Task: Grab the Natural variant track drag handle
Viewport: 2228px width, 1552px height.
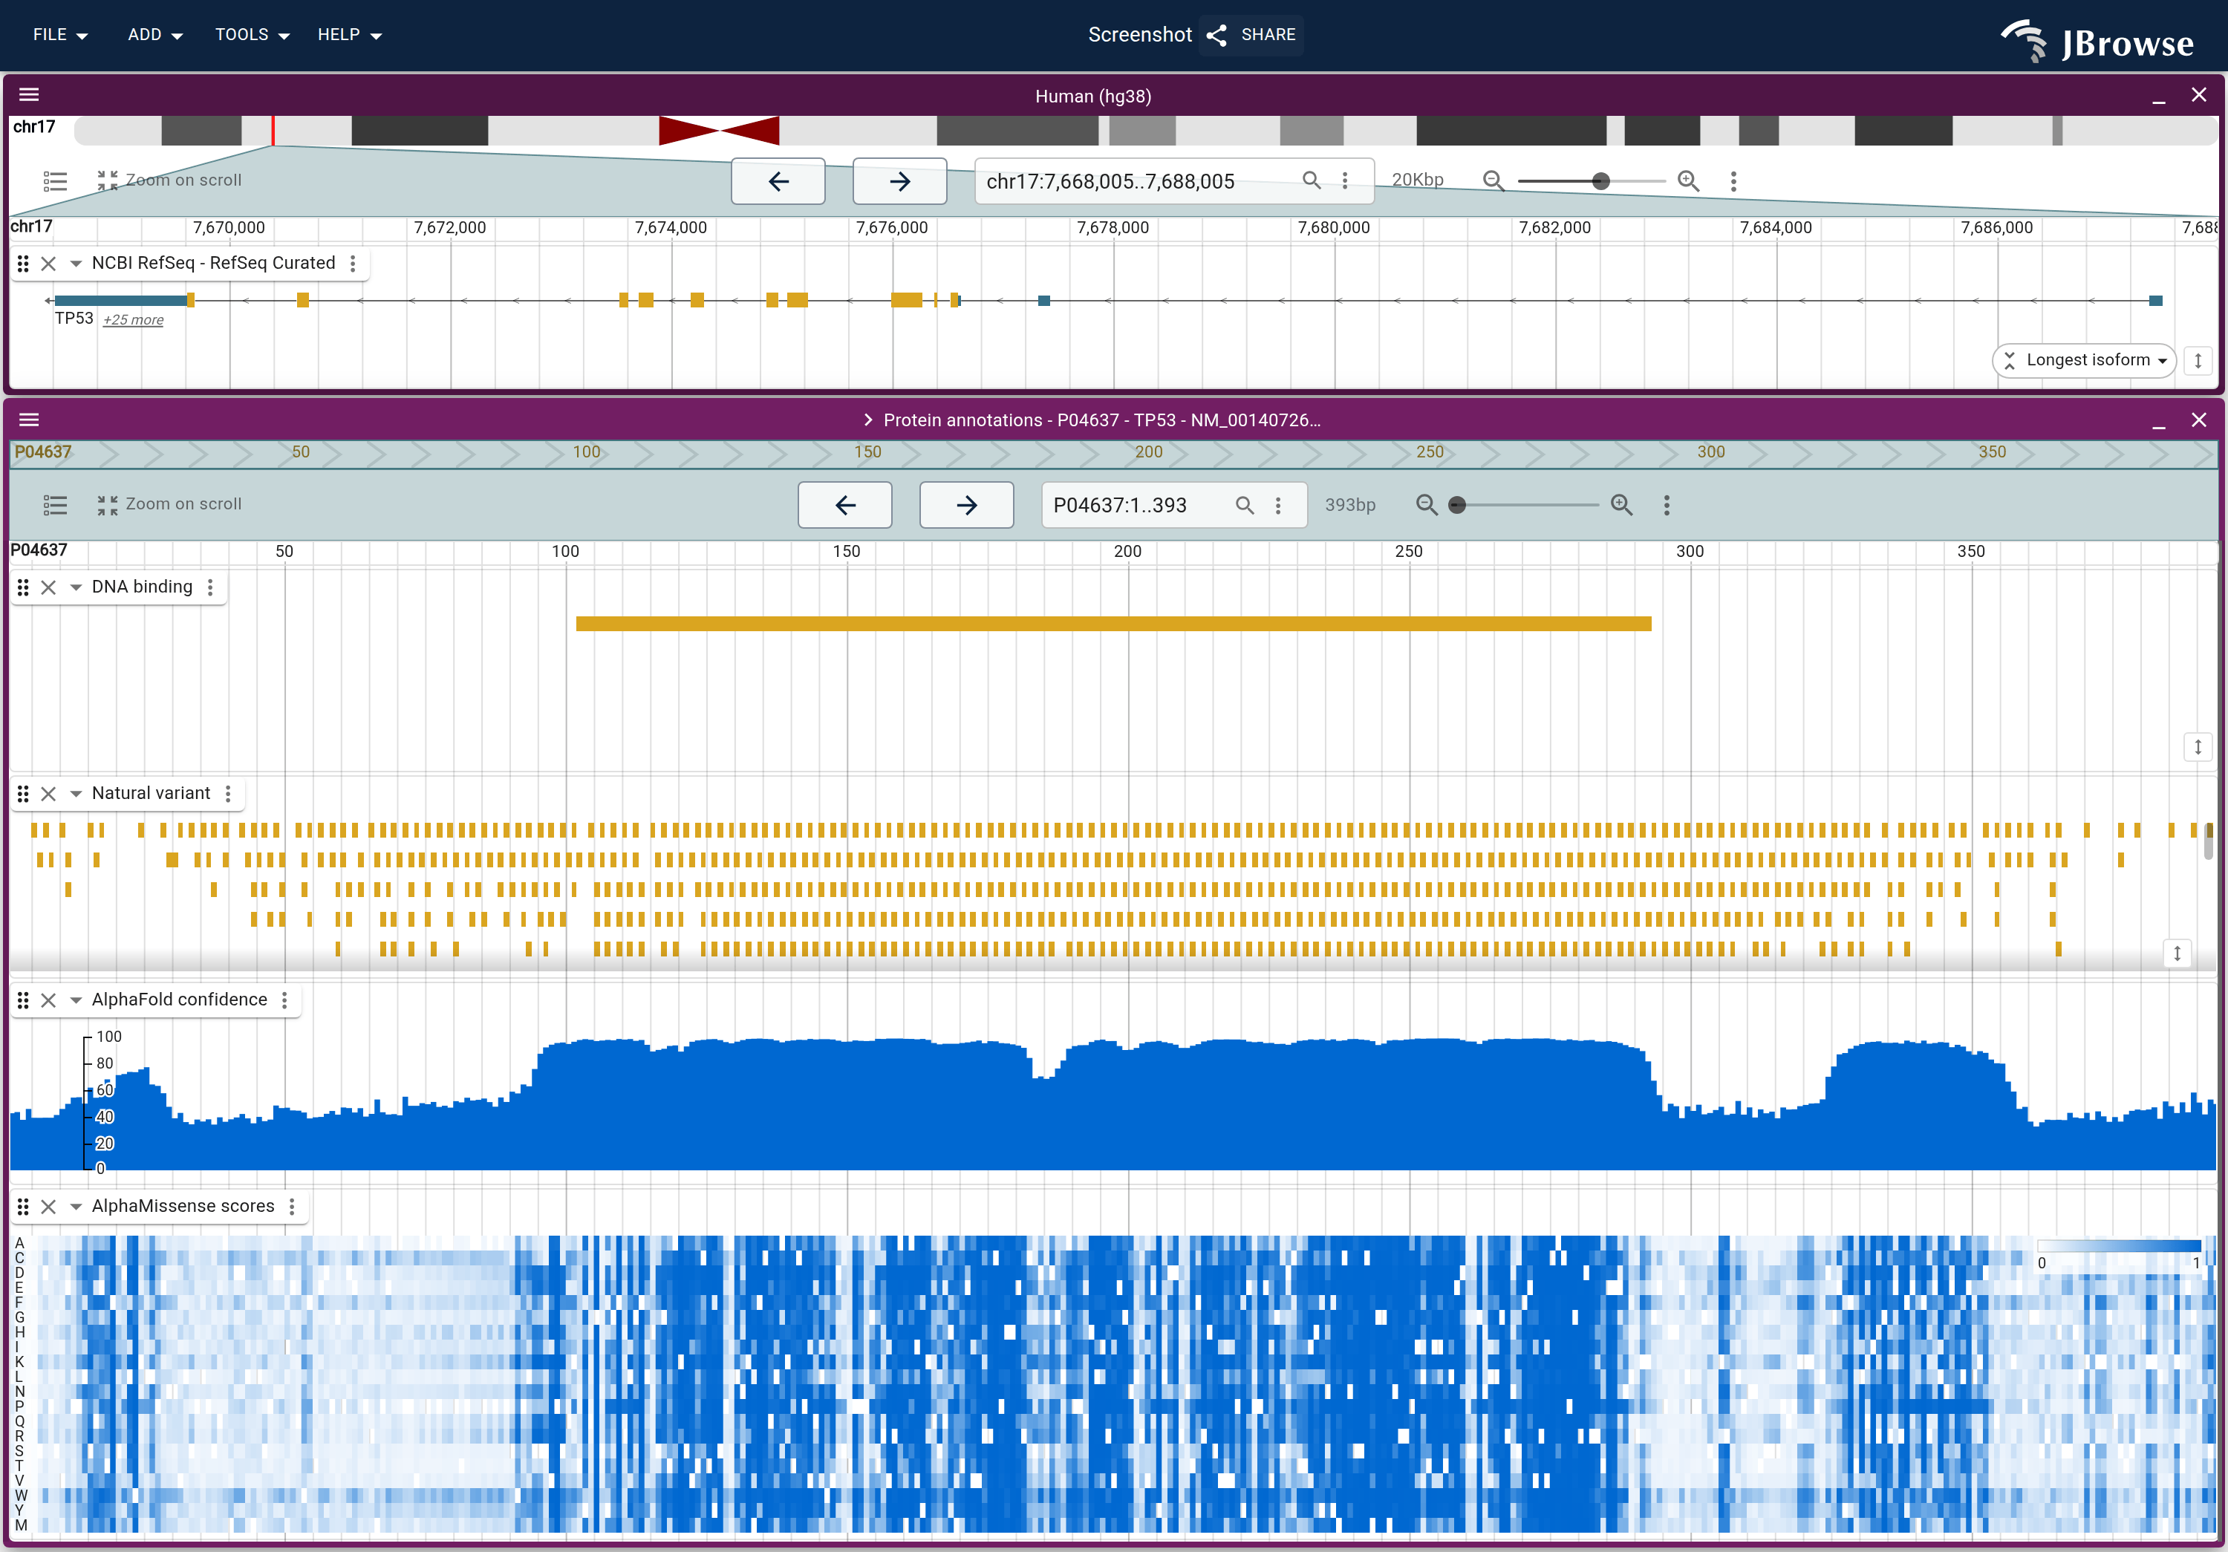Action: point(23,794)
